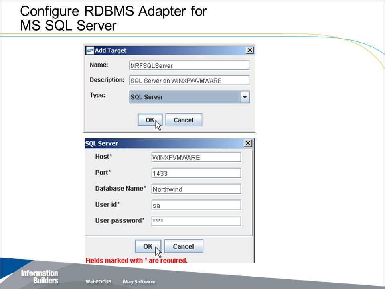Select the SQL Server type combo box
The width and height of the screenshot is (385, 289).
[190, 97]
